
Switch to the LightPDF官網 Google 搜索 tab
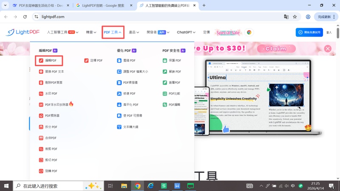103,6
